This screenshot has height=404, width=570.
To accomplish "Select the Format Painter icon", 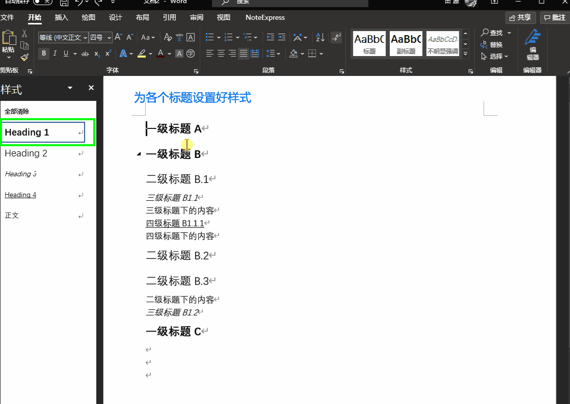I will (x=23, y=57).
